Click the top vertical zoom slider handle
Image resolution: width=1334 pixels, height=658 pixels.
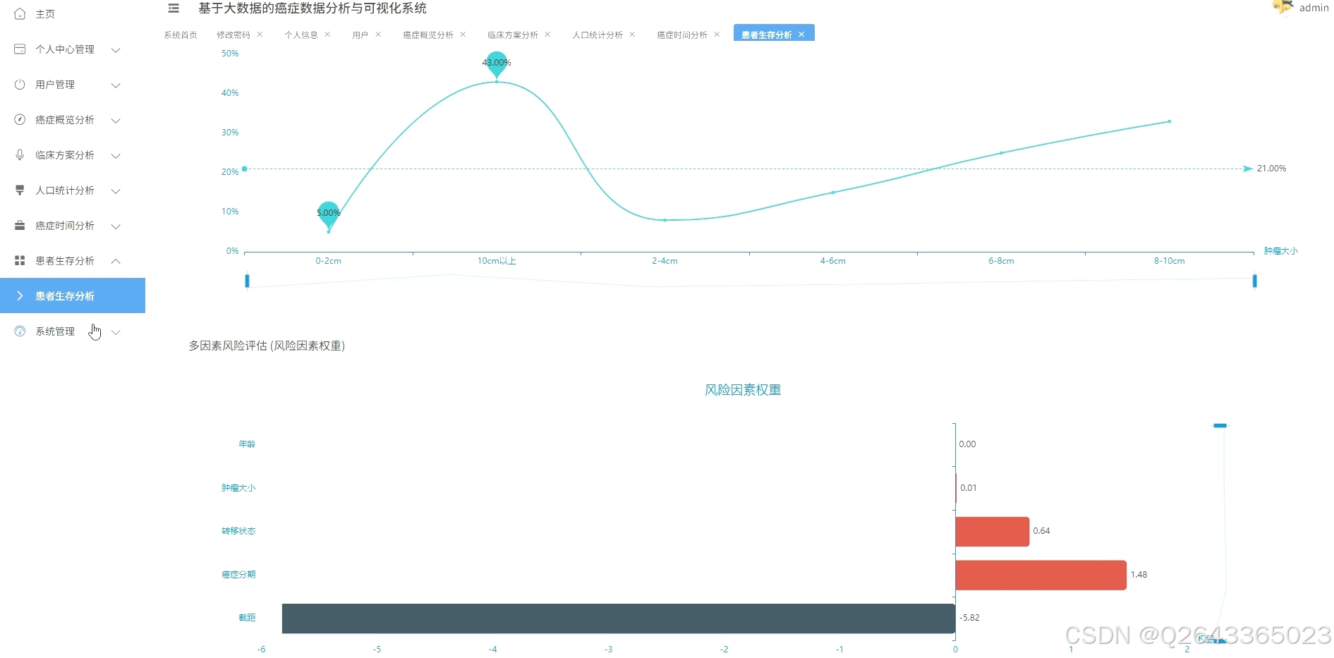tap(1220, 425)
